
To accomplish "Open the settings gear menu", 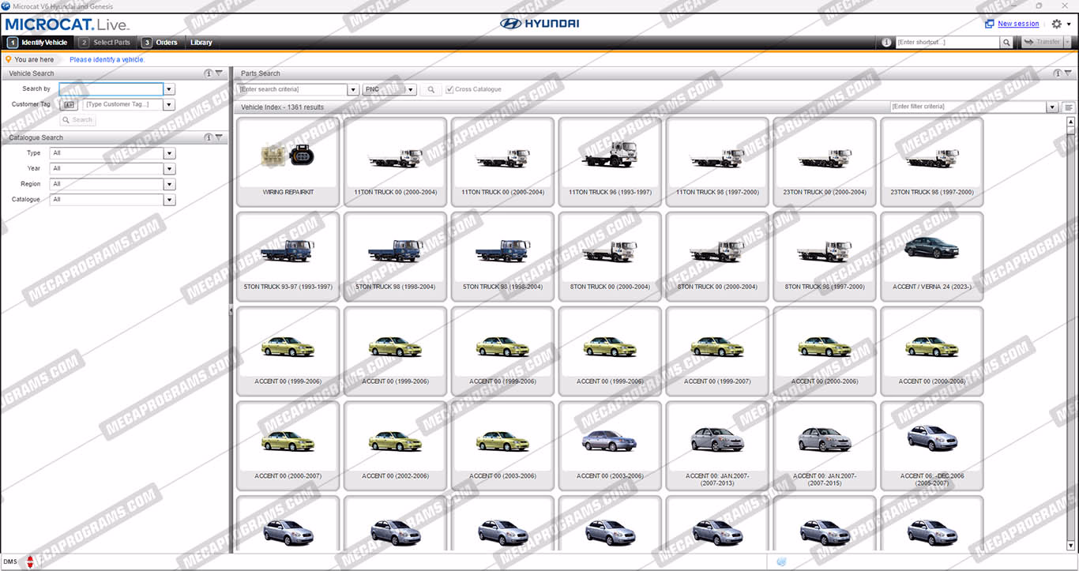I will point(1057,24).
